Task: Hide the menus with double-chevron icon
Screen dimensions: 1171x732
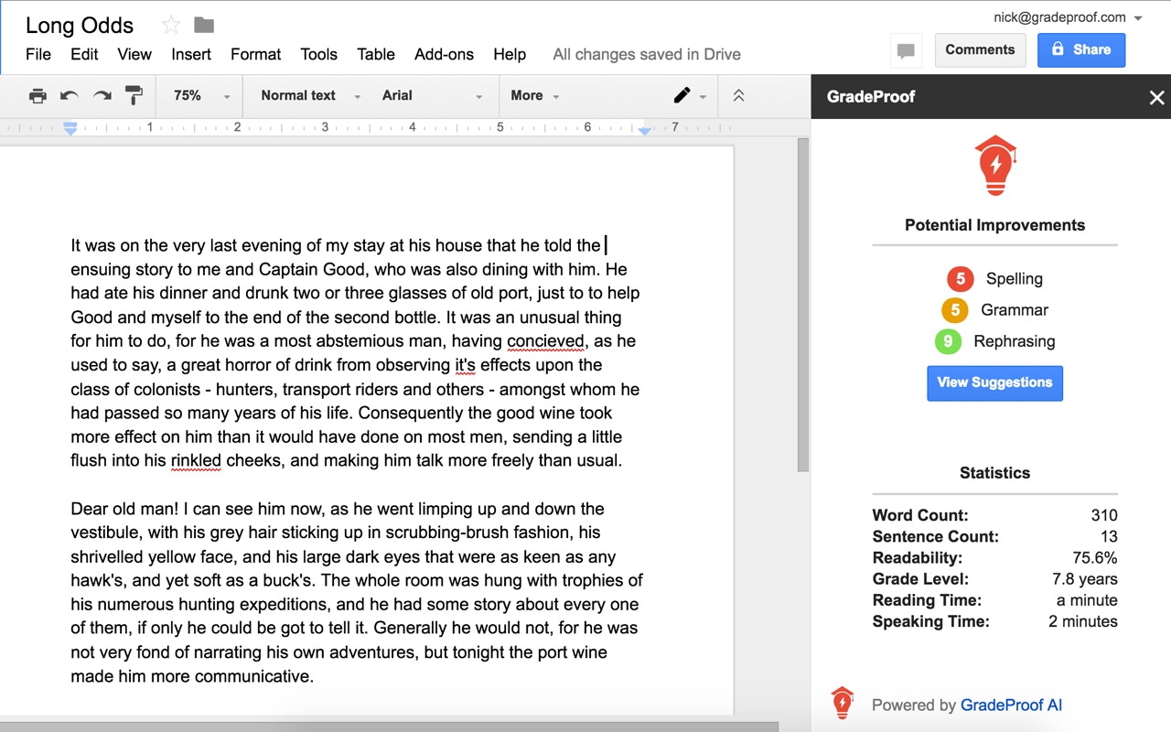Action: pyautogui.click(x=738, y=95)
